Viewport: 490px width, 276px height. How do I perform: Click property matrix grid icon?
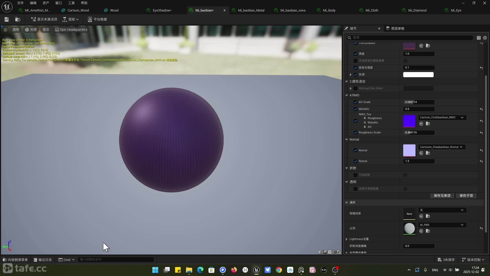click(479, 38)
